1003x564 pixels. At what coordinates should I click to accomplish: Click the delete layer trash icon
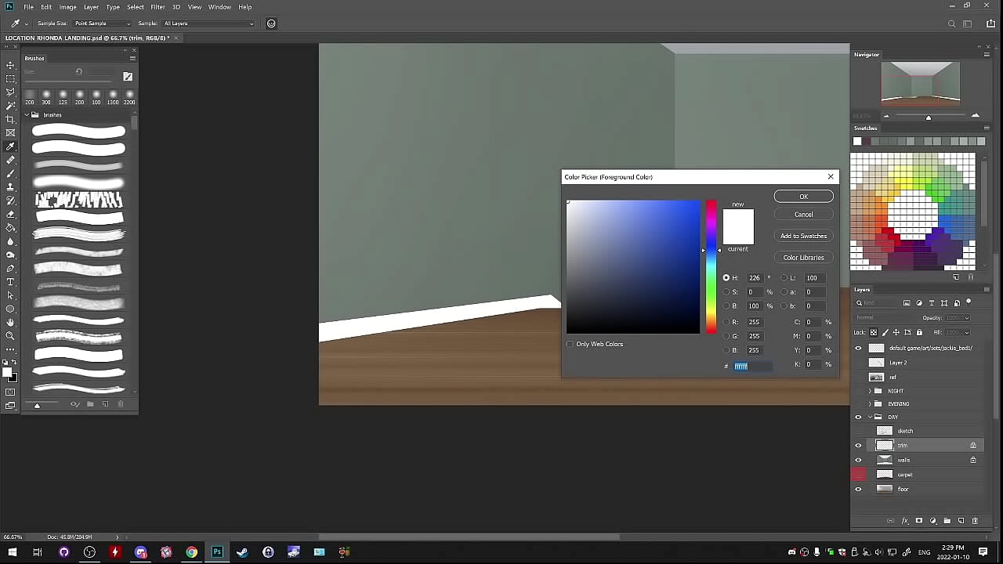point(975,520)
